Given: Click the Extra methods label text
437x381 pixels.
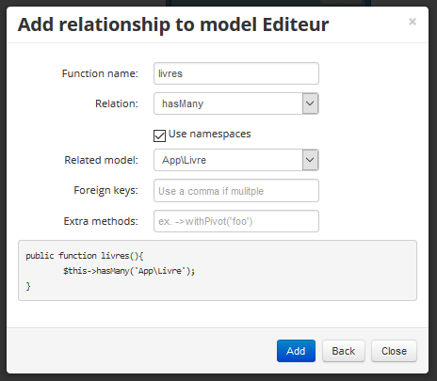Looking at the screenshot, I should click(x=101, y=221).
